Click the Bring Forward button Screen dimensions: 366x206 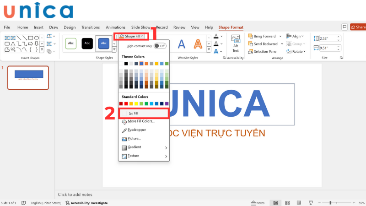pyautogui.click(x=262, y=36)
